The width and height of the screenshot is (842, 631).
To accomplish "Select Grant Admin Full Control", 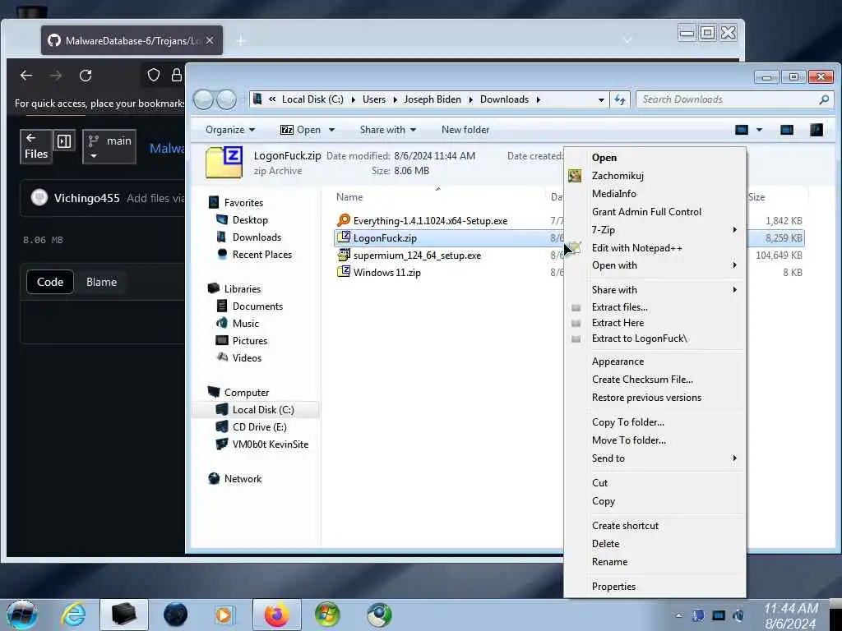I will (646, 212).
